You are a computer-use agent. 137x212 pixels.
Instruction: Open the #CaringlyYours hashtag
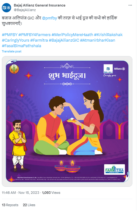pyautogui.click(x=15, y=40)
